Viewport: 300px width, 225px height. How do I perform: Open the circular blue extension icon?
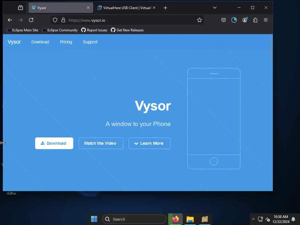[234, 20]
